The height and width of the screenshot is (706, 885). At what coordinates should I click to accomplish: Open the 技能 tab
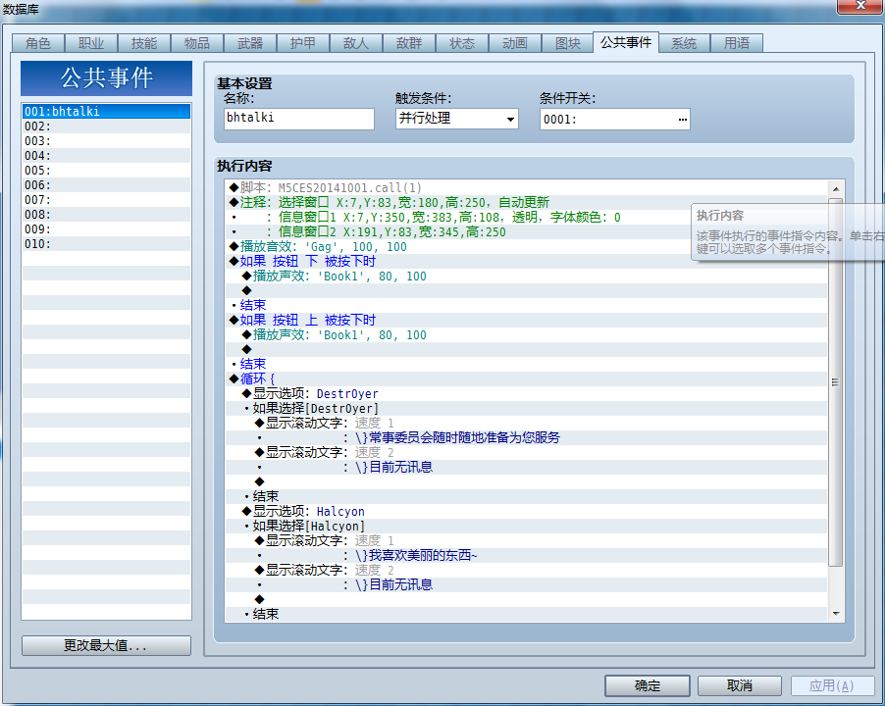144,43
